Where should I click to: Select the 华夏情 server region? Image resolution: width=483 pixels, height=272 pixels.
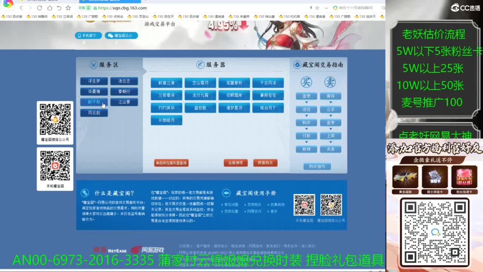click(94, 92)
